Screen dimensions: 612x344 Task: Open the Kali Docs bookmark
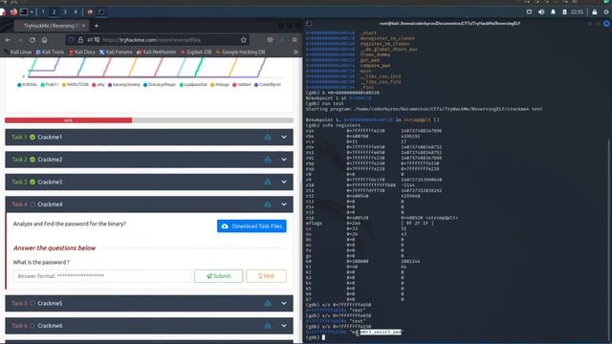[x=82, y=52]
